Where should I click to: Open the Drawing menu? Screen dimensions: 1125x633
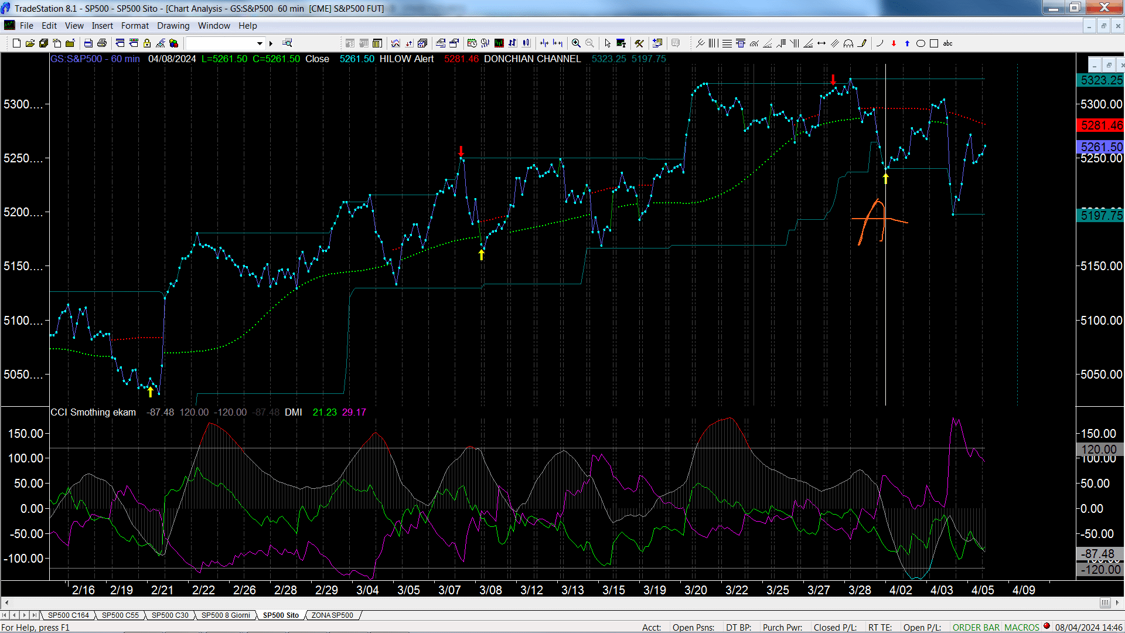pyautogui.click(x=173, y=26)
